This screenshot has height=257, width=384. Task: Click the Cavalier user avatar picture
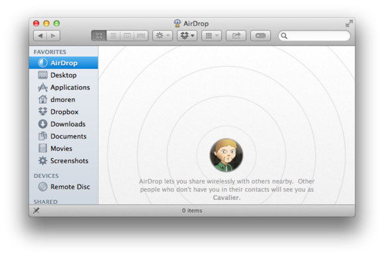[226, 155]
